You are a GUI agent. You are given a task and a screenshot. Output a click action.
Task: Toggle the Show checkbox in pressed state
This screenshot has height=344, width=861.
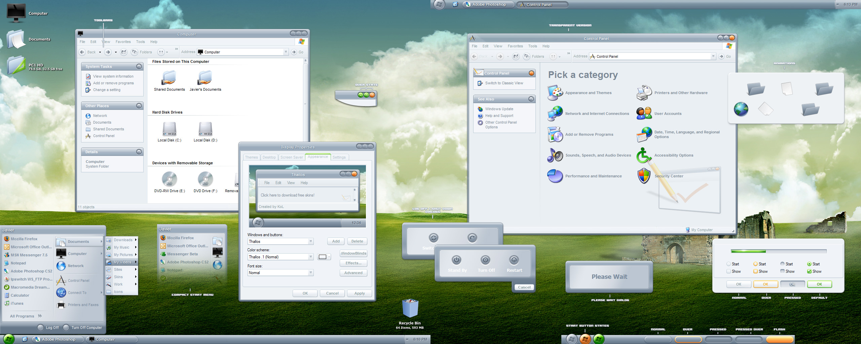point(782,271)
